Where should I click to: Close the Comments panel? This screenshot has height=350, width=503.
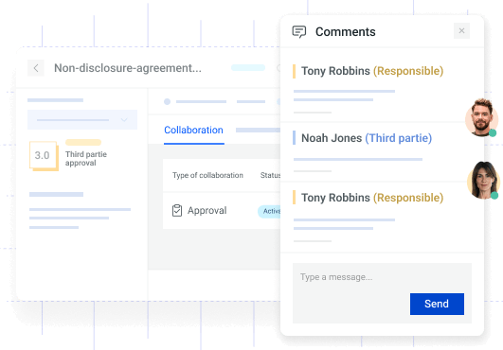461,30
